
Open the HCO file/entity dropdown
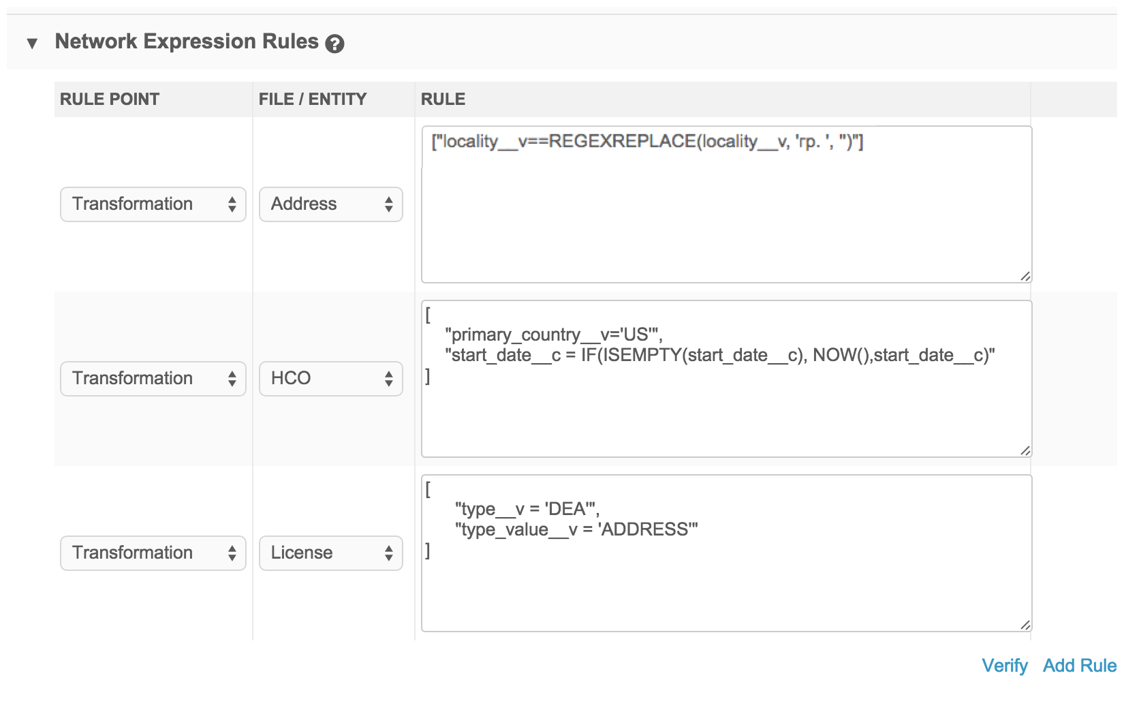pyautogui.click(x=330, y=379)
